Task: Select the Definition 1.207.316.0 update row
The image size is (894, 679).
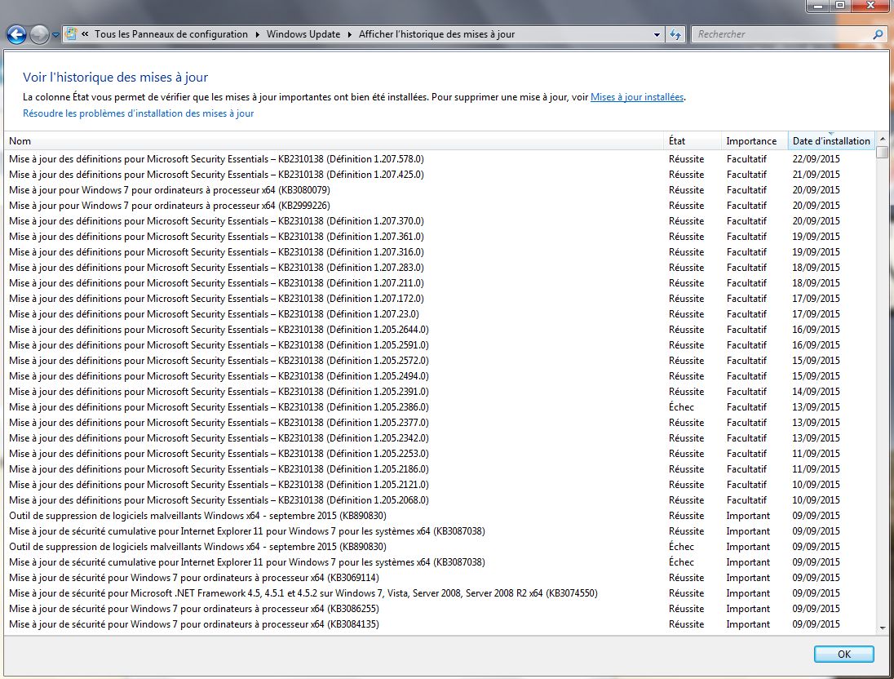Action: click(439, 252)
